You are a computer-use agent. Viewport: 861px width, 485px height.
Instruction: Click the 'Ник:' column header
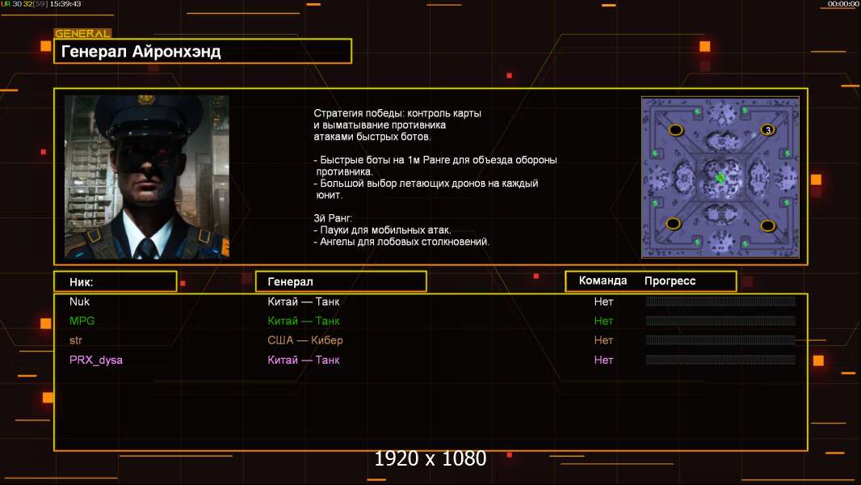[115, 282]
